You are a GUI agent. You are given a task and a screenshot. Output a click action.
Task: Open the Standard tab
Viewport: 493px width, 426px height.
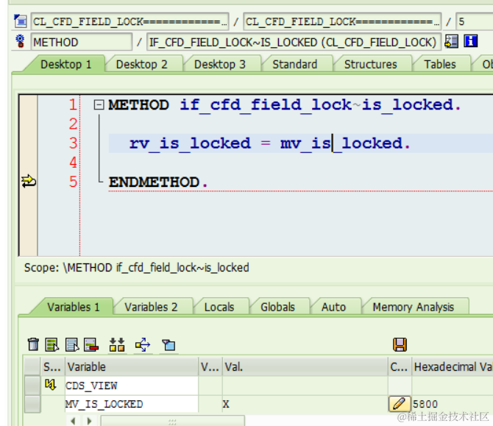tap(294, 65)
